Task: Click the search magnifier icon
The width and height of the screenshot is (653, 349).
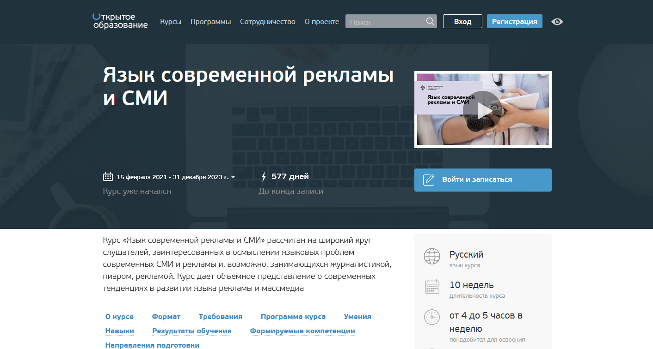Action: (x=430, y=21)
